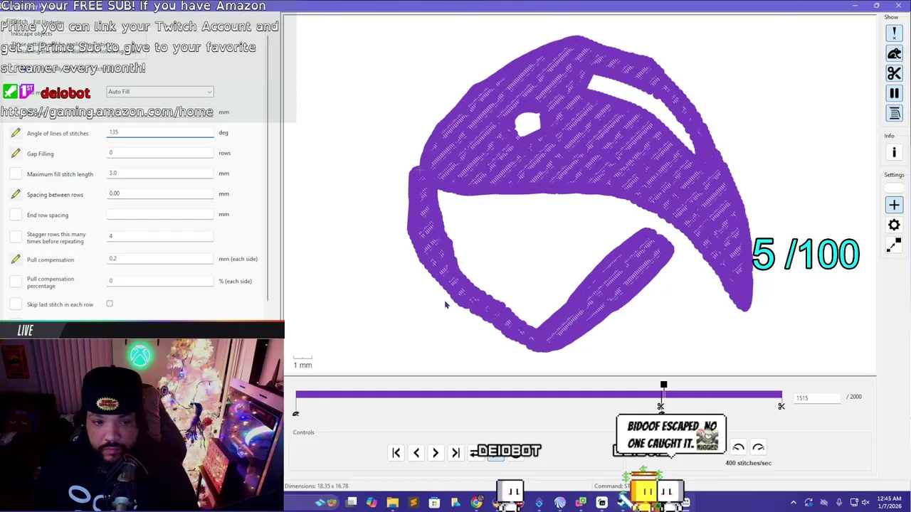
Task: Speed up the animation speed icon
Action: [758, 448]
